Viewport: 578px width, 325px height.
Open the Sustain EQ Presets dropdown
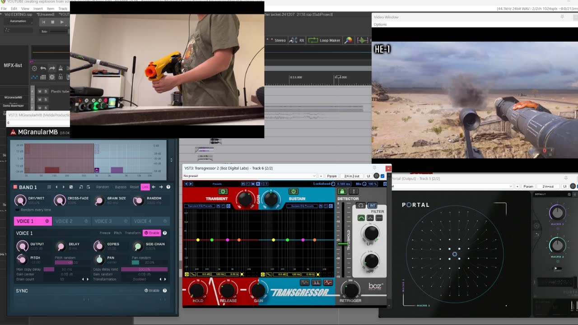pos(302,206)
